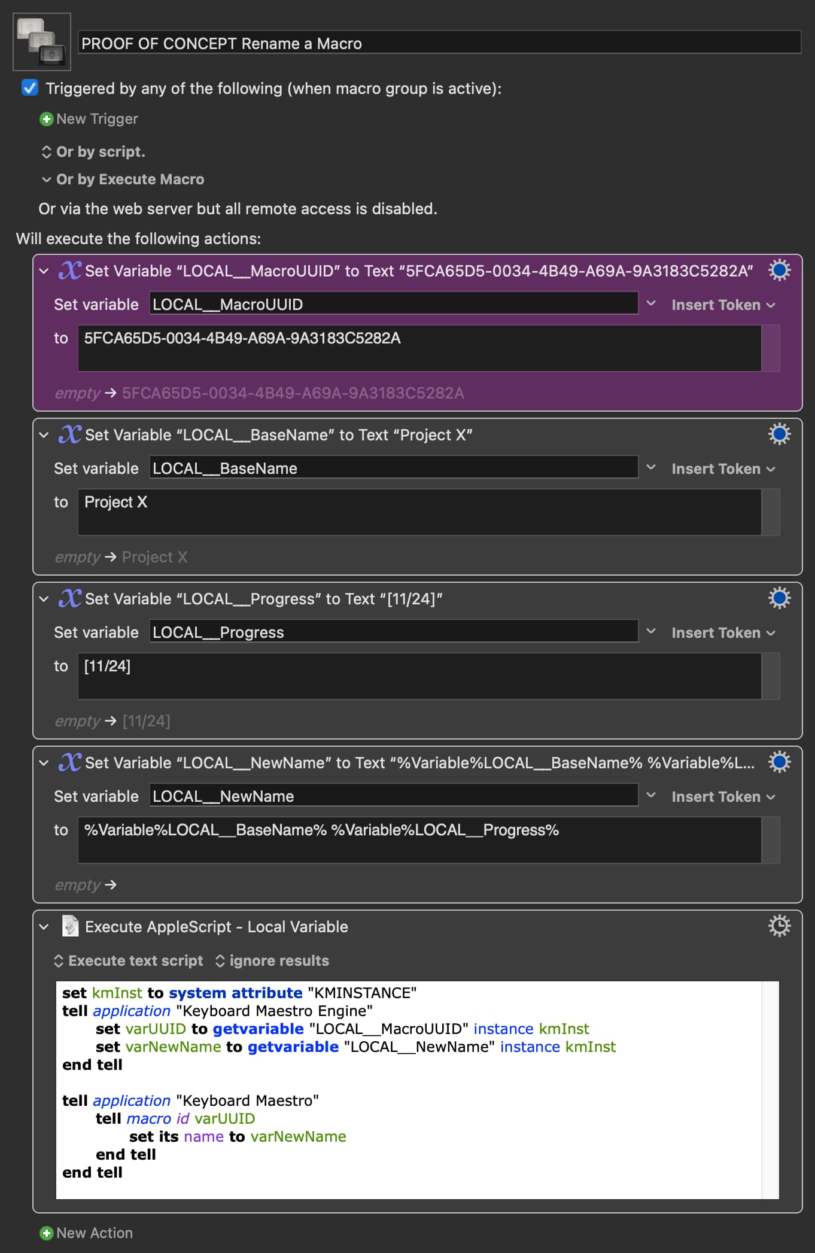The image size is (815, 1253).
Task: Open variable list chevron next to LOCAL__Progress
Action: tap(651, 632)
